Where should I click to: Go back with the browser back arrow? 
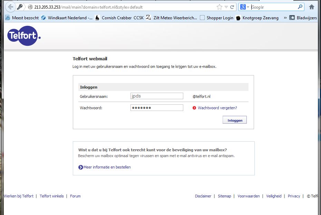point(10,7)
